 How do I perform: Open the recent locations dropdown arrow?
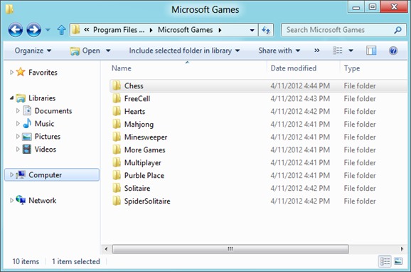point(48,30)
